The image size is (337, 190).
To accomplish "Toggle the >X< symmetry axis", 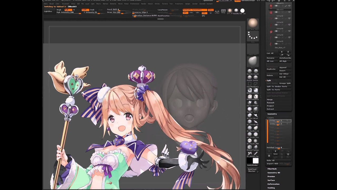I will click(185, 13).
